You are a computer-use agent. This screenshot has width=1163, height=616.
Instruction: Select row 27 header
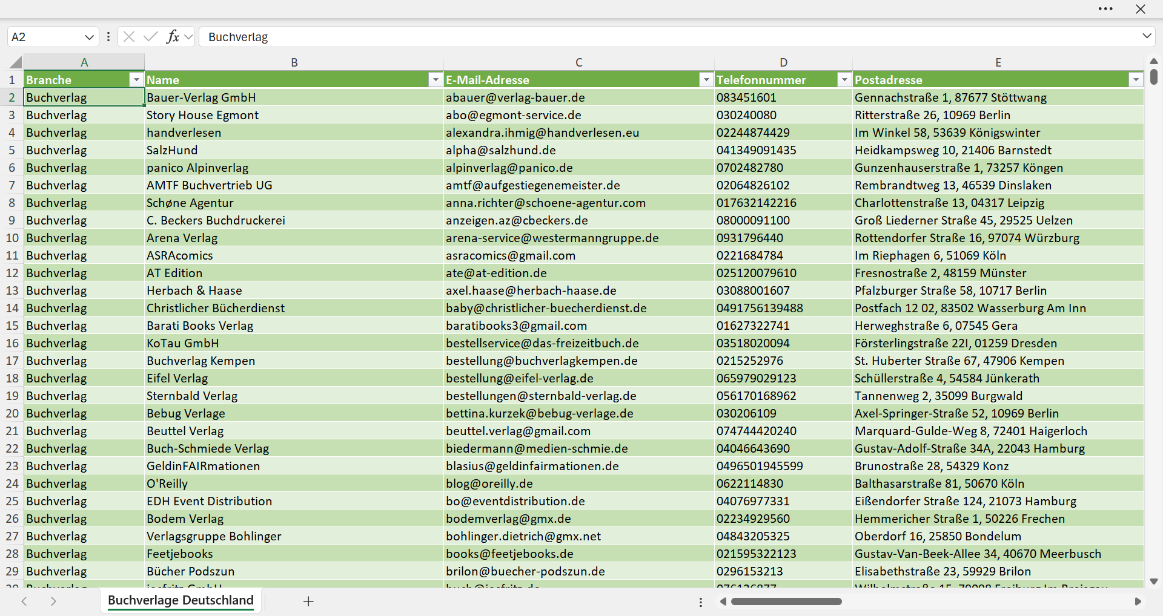[12, 536]
